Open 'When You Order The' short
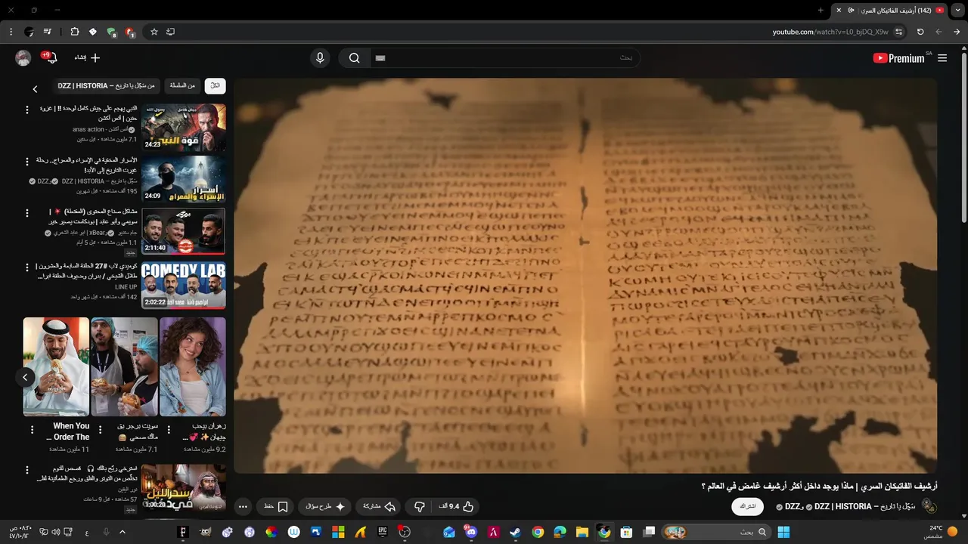This screenshot has width=968, height=544. (56, 366)
